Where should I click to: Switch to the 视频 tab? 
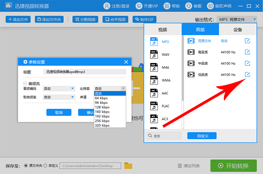[x=163, y=29]
